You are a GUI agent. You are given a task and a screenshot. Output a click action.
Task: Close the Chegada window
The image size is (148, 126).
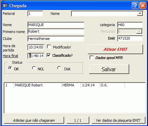click(143, 6)
